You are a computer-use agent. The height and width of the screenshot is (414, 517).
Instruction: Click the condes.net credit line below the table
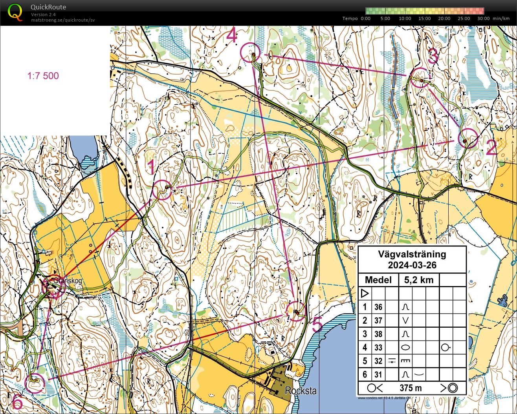coord(384,398)
